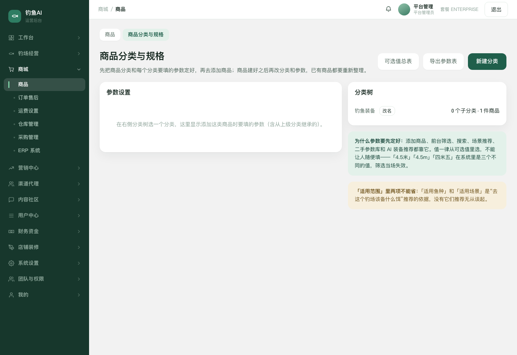The height and width of the screenshot is (355, 517).
Task: Click the 用户中心 list icon
Action: (11, 216)
